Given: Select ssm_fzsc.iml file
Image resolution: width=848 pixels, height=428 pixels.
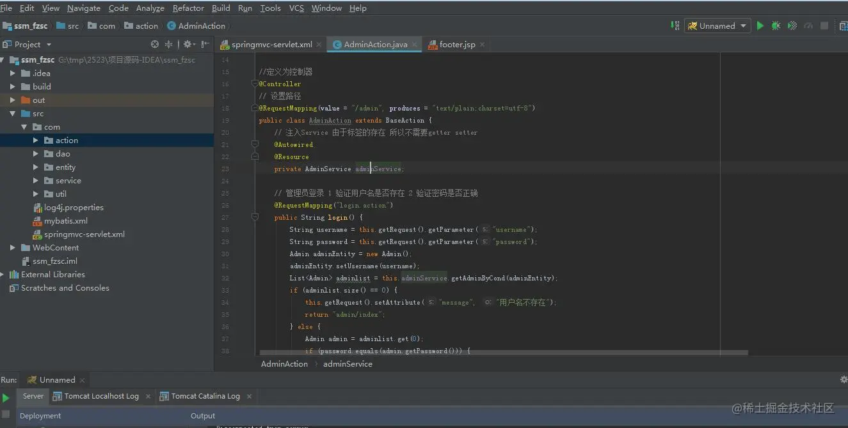Looking at the screenshot, I should click(x=55, y=261).
